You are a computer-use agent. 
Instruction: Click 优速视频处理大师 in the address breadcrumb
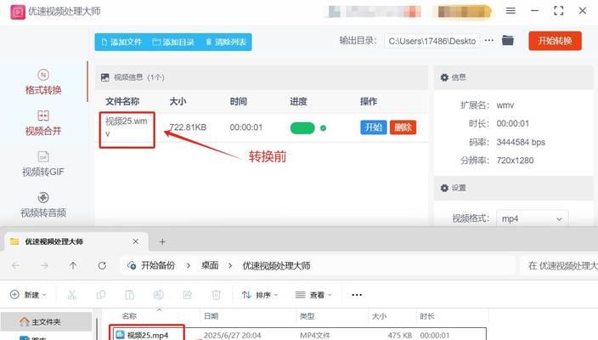click(x=277, y=265)
